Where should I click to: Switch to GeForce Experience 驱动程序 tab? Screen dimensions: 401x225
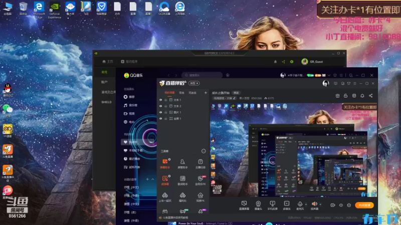point(129,61)
